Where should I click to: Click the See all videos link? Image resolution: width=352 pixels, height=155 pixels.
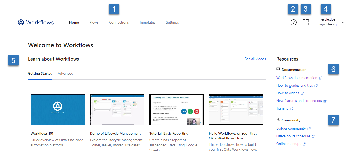255,59
